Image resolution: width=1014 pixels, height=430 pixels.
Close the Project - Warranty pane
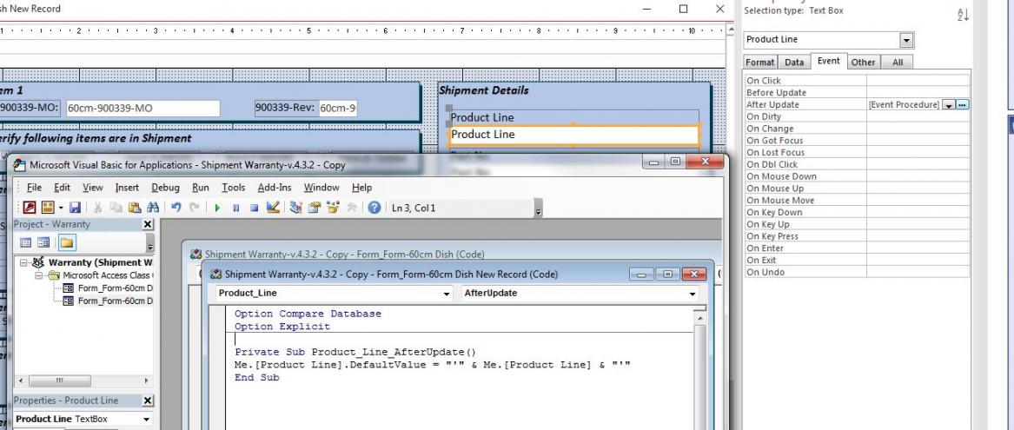pos(148,224)
